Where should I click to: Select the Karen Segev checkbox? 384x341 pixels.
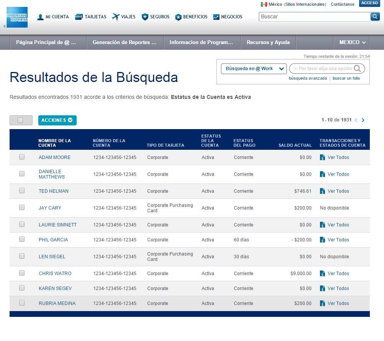click(x=22, y=288)
